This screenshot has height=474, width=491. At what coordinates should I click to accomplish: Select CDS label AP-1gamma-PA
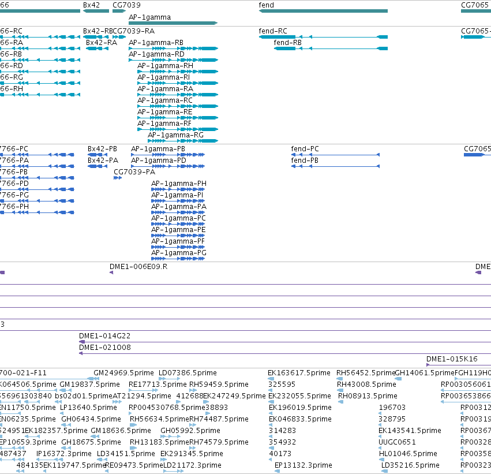tap(179, 207)
